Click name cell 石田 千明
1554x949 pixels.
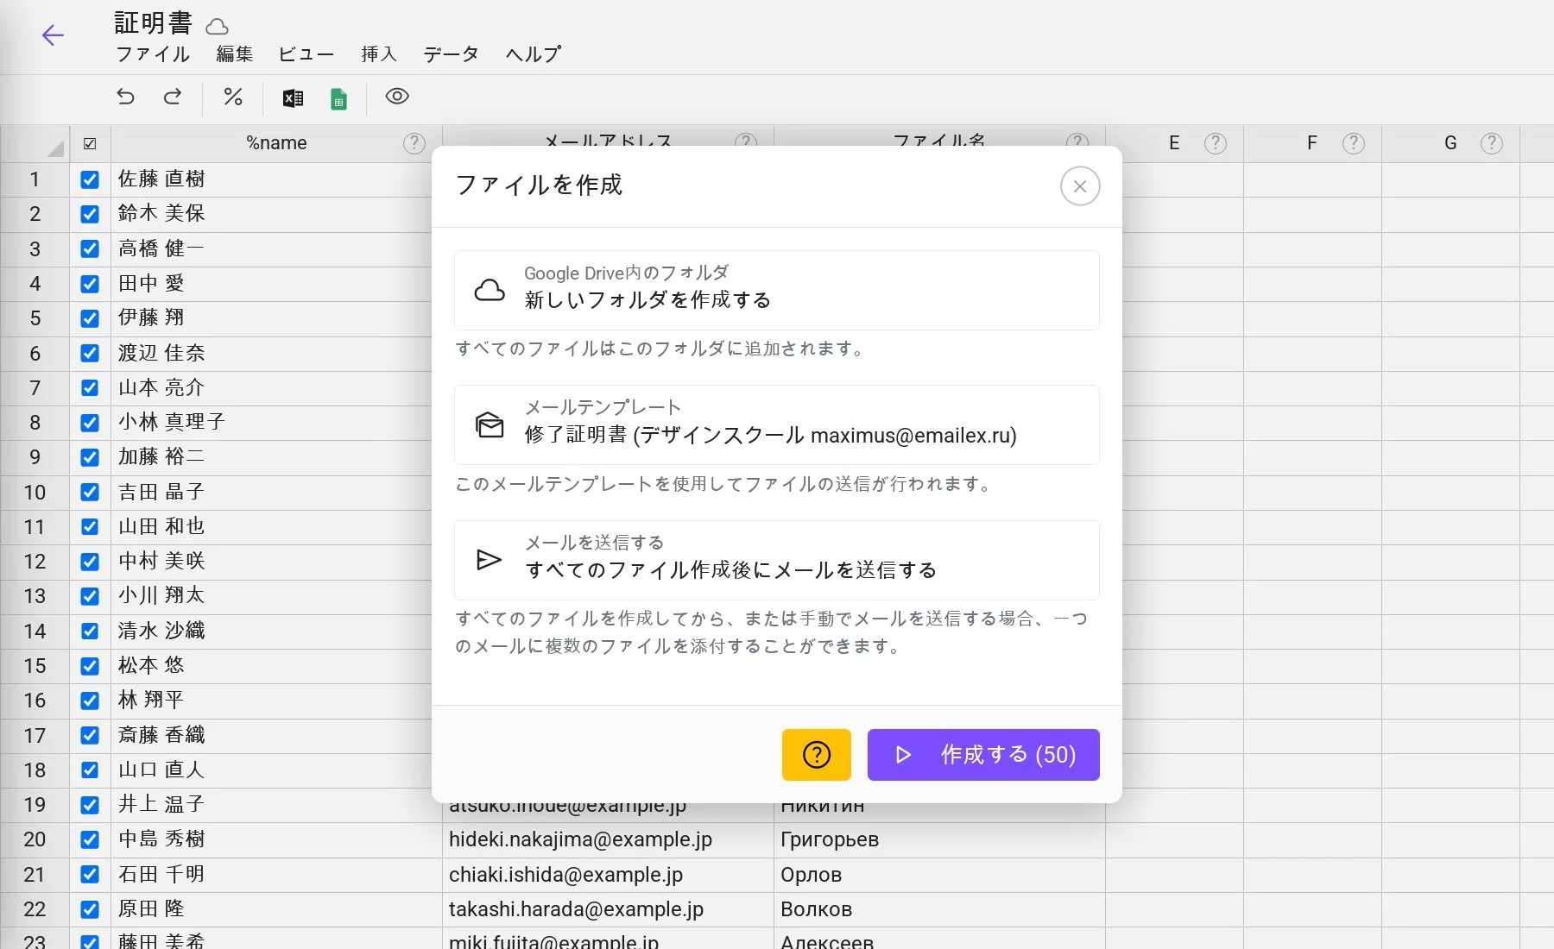click(x=276, y=875)
